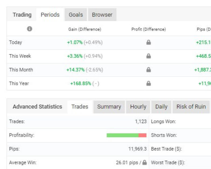Click the lock icon in This Month row
The width and height of the screenshot is (211, 169).
pos(148,70)
